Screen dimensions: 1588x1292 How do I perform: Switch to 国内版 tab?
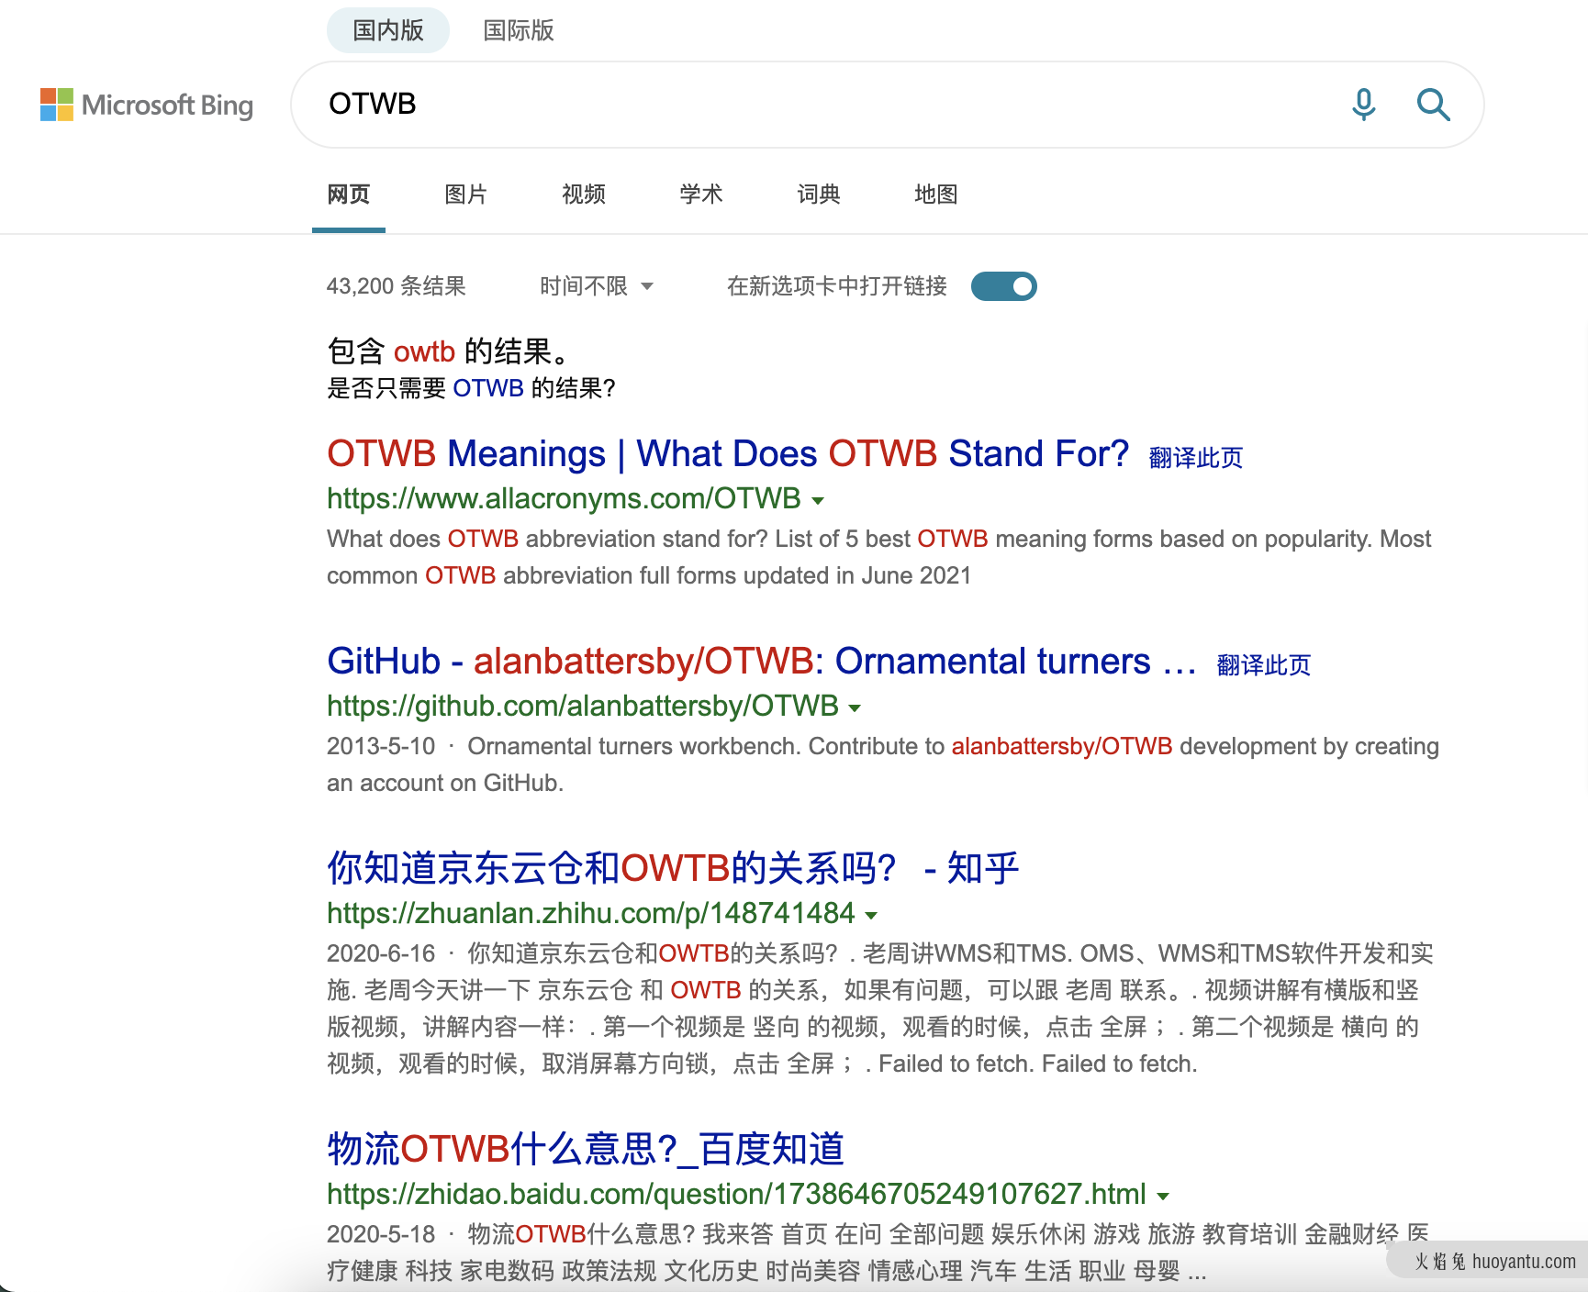[388, 30]
